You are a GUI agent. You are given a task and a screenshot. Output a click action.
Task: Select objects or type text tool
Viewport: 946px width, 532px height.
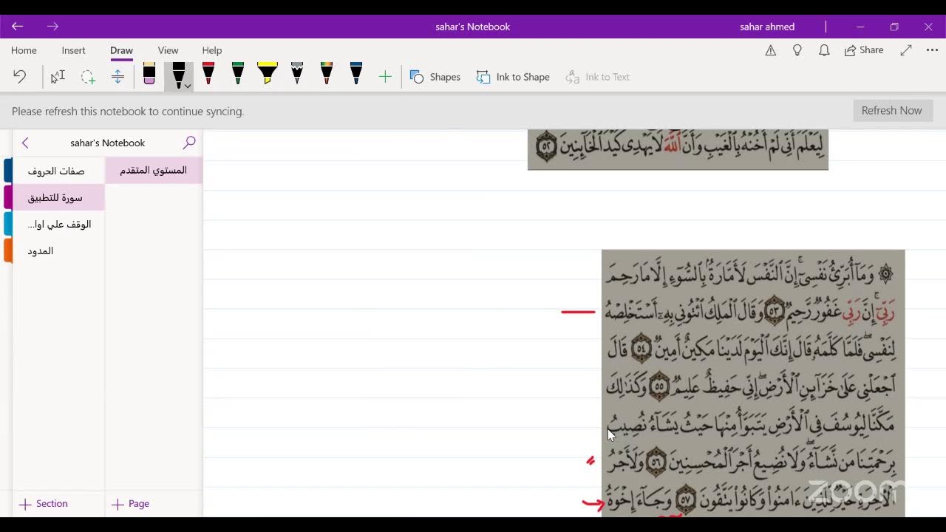pos(58,77)
